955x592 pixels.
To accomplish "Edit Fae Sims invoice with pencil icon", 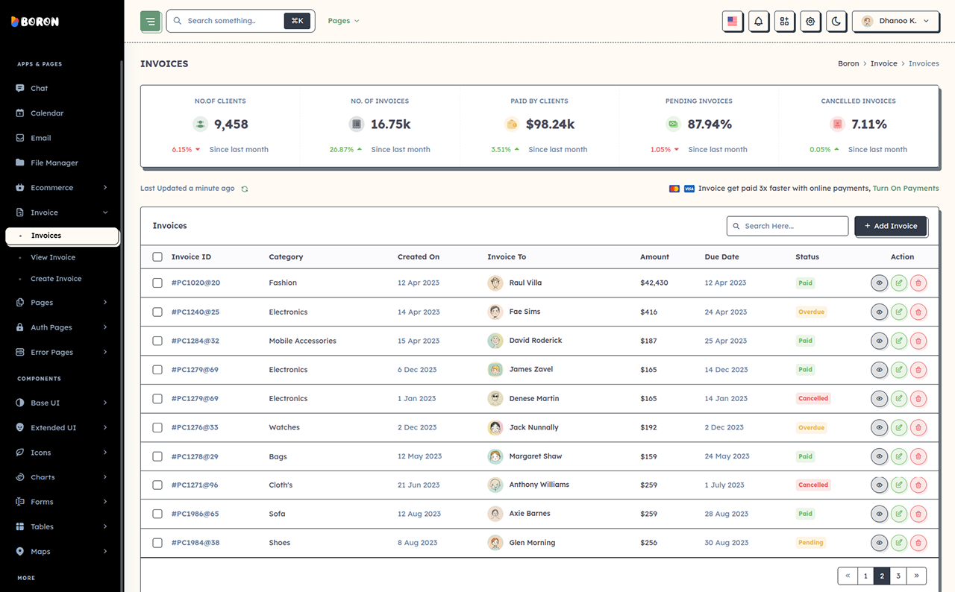I will [899, 312].
